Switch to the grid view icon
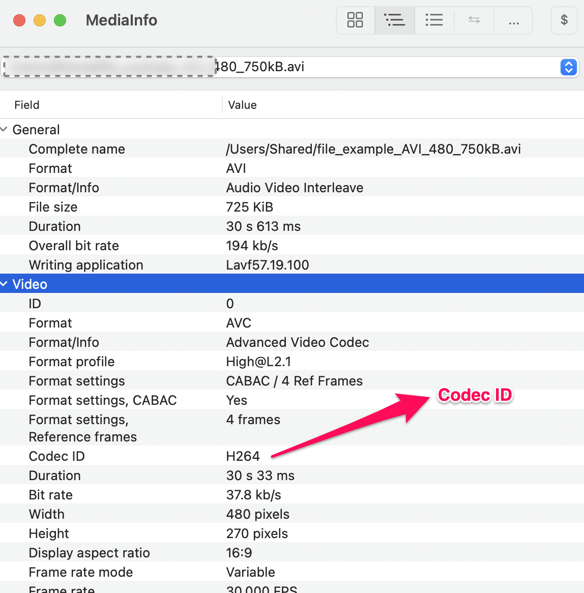The height and width of the screenshot is (593, 584). pyautogui.click(x=355, y=20)
